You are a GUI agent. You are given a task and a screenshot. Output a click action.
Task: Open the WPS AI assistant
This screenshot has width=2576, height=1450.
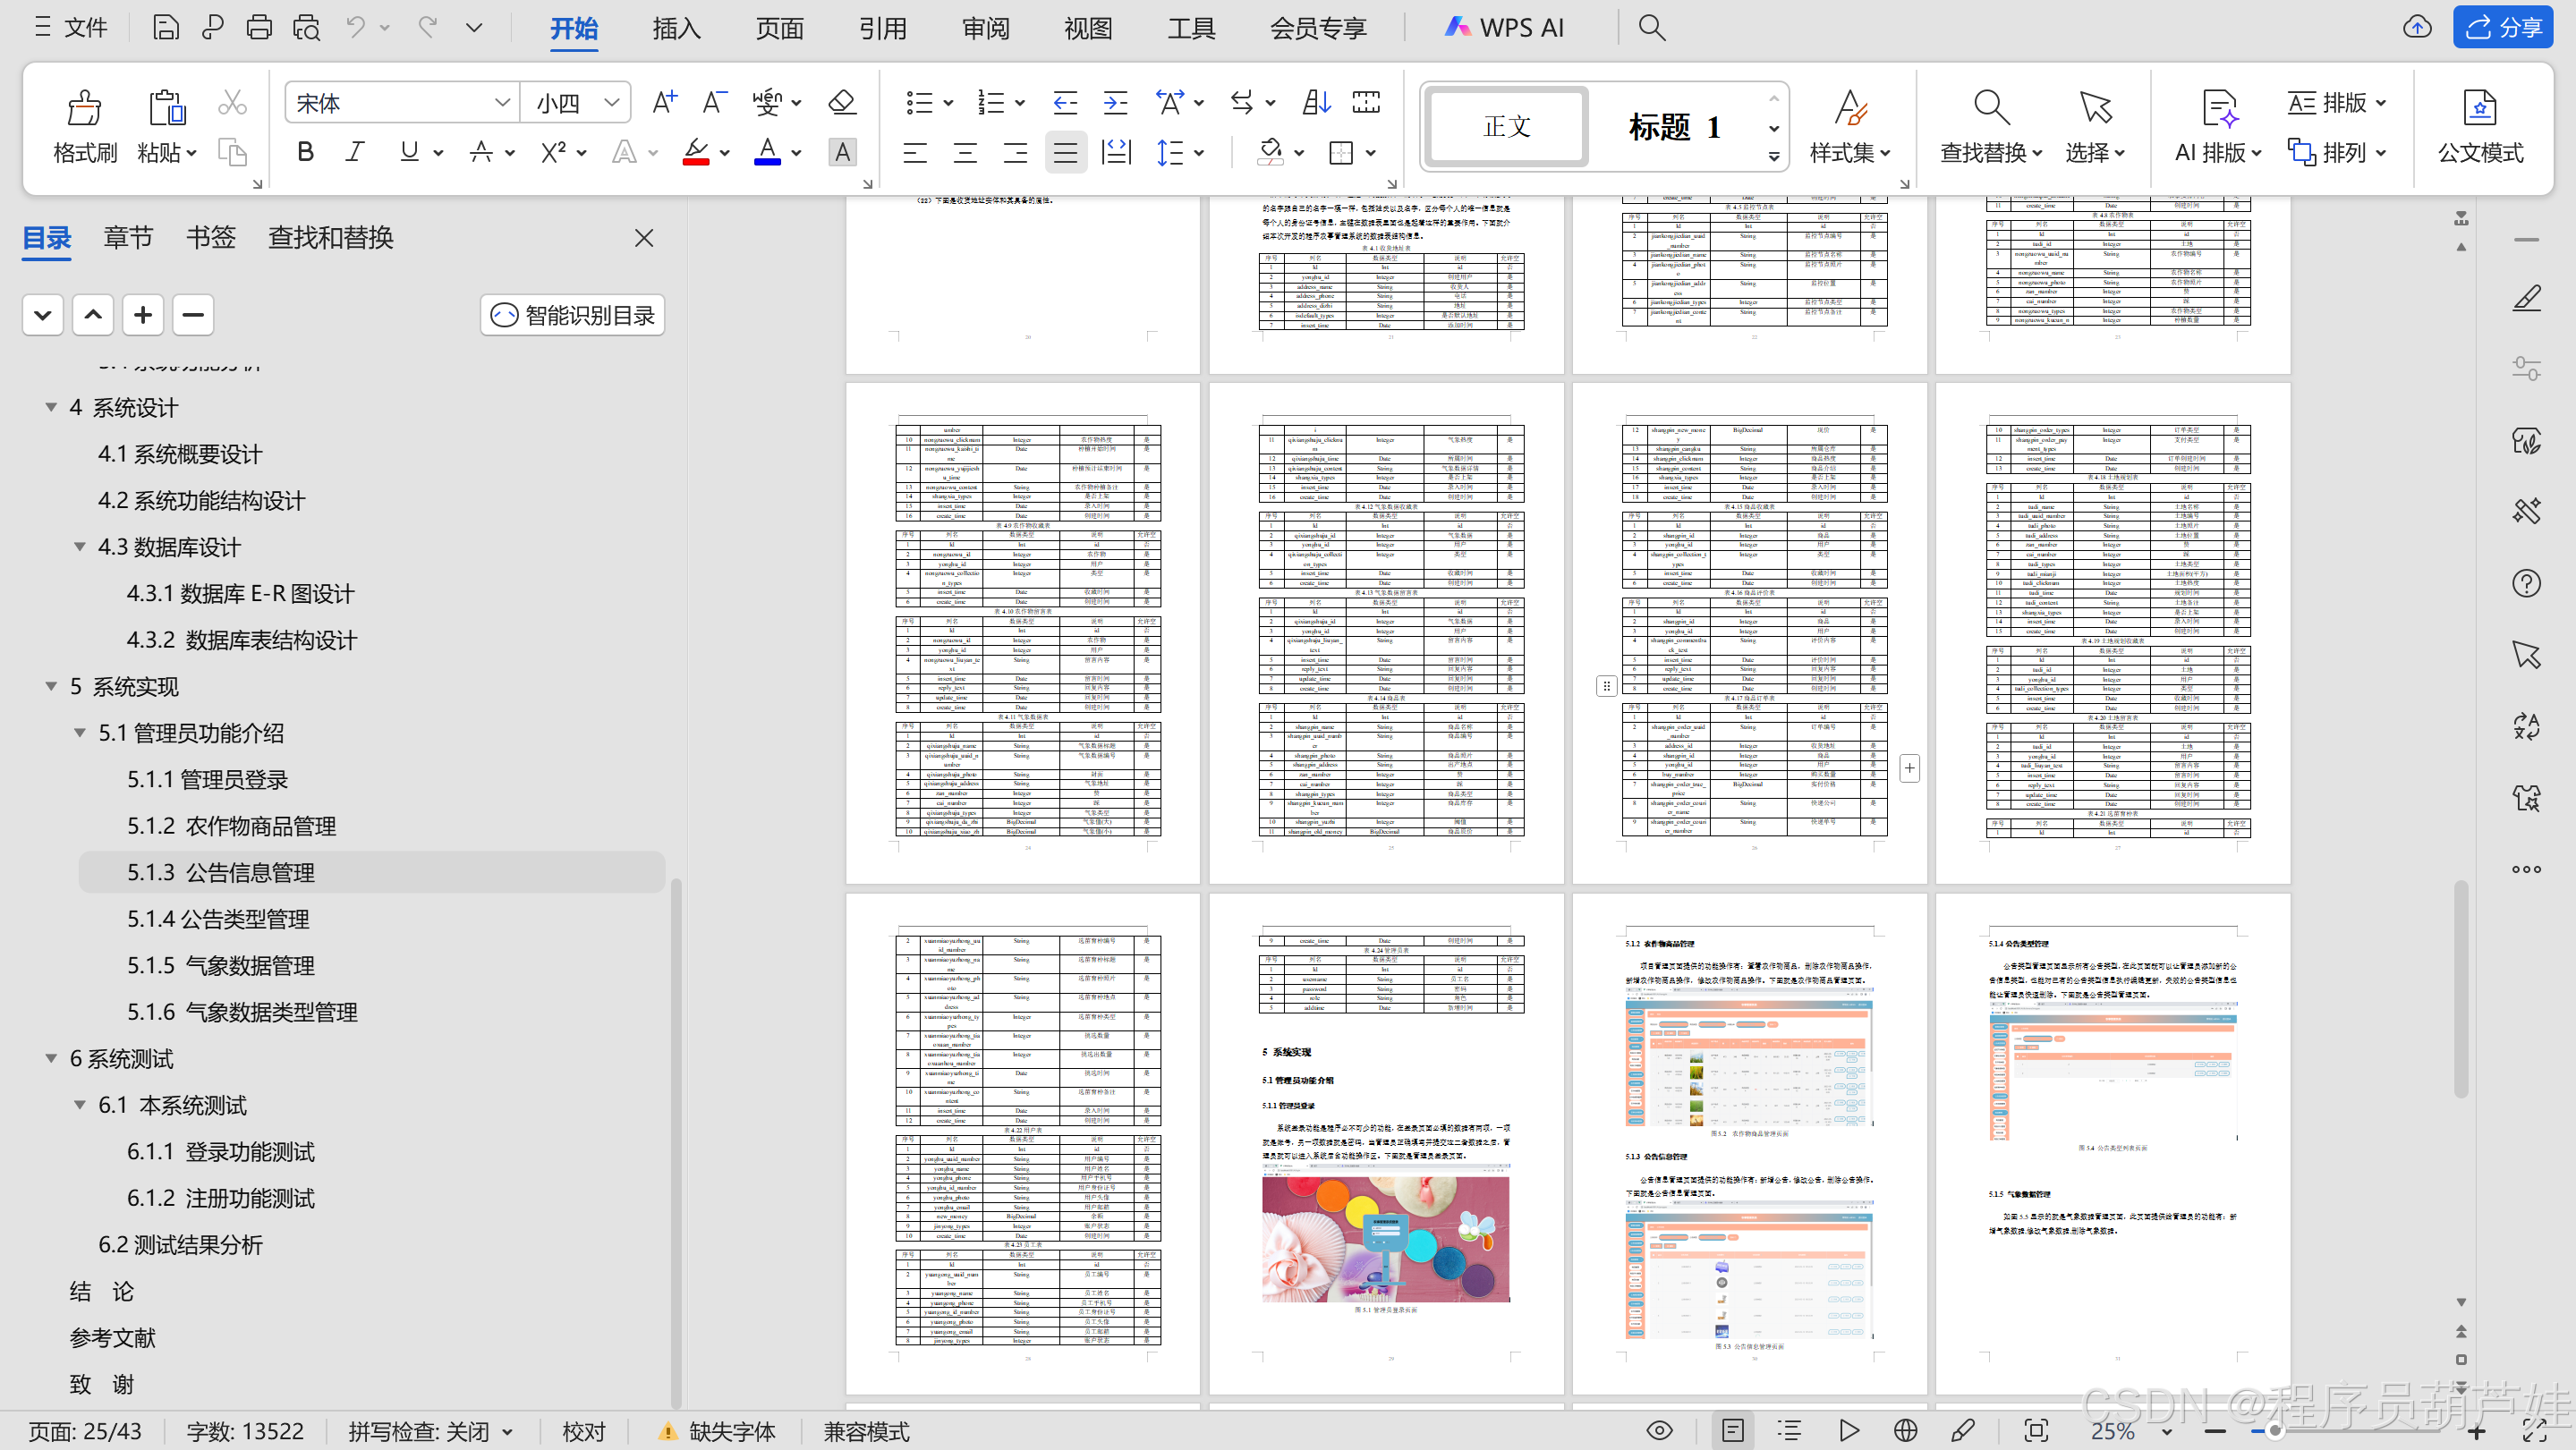(1504, 27)
